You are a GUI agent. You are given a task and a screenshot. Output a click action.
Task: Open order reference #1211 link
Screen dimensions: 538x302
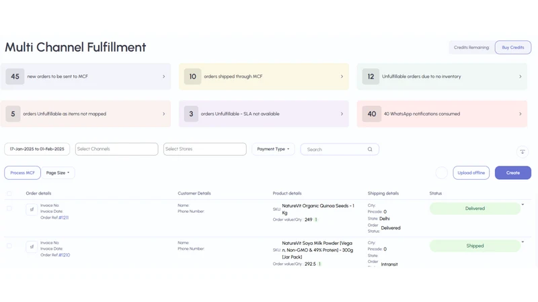click(x=63, y=217)
